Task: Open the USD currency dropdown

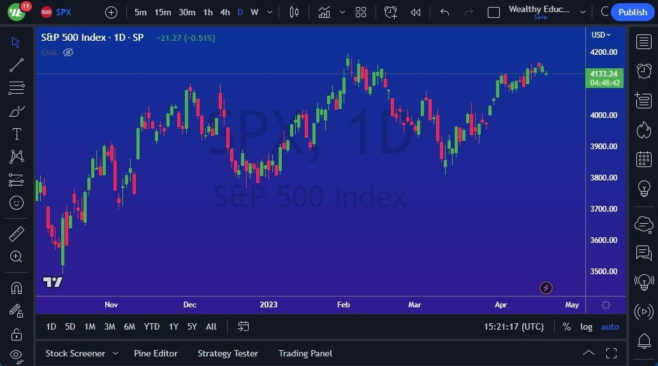Action: 601,35
